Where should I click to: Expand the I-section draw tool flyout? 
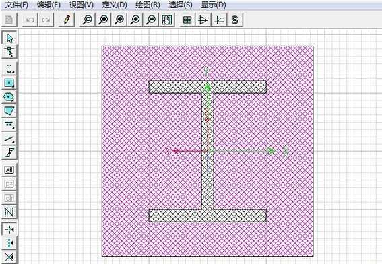(9, 69)
